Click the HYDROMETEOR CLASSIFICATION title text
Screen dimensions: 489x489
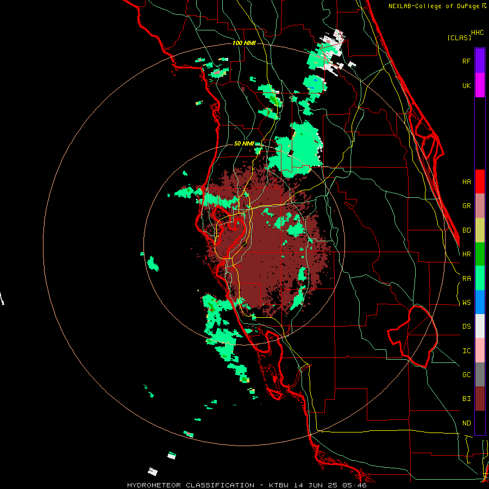(191, 485)
